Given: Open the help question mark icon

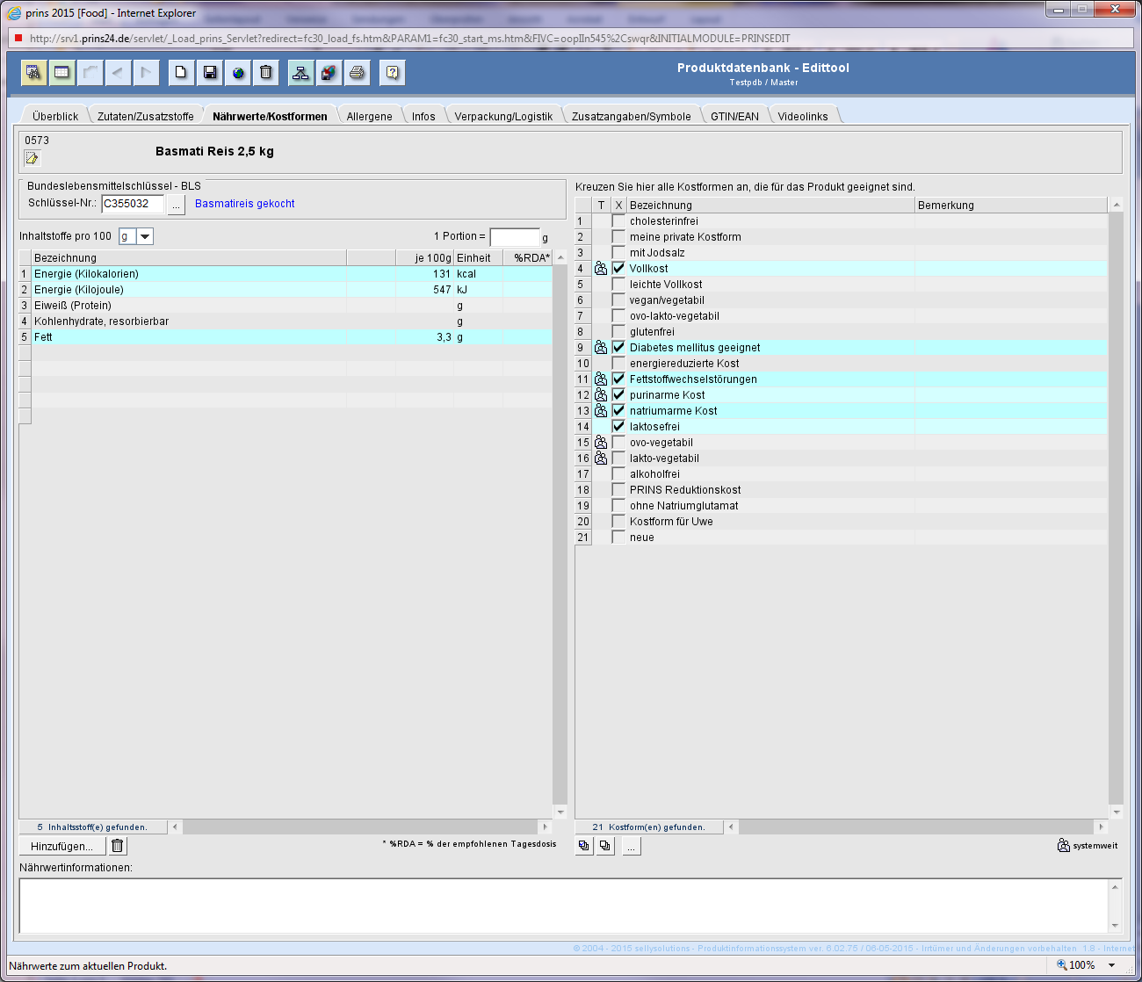Looking at the screenshot, I should (392, 73).
